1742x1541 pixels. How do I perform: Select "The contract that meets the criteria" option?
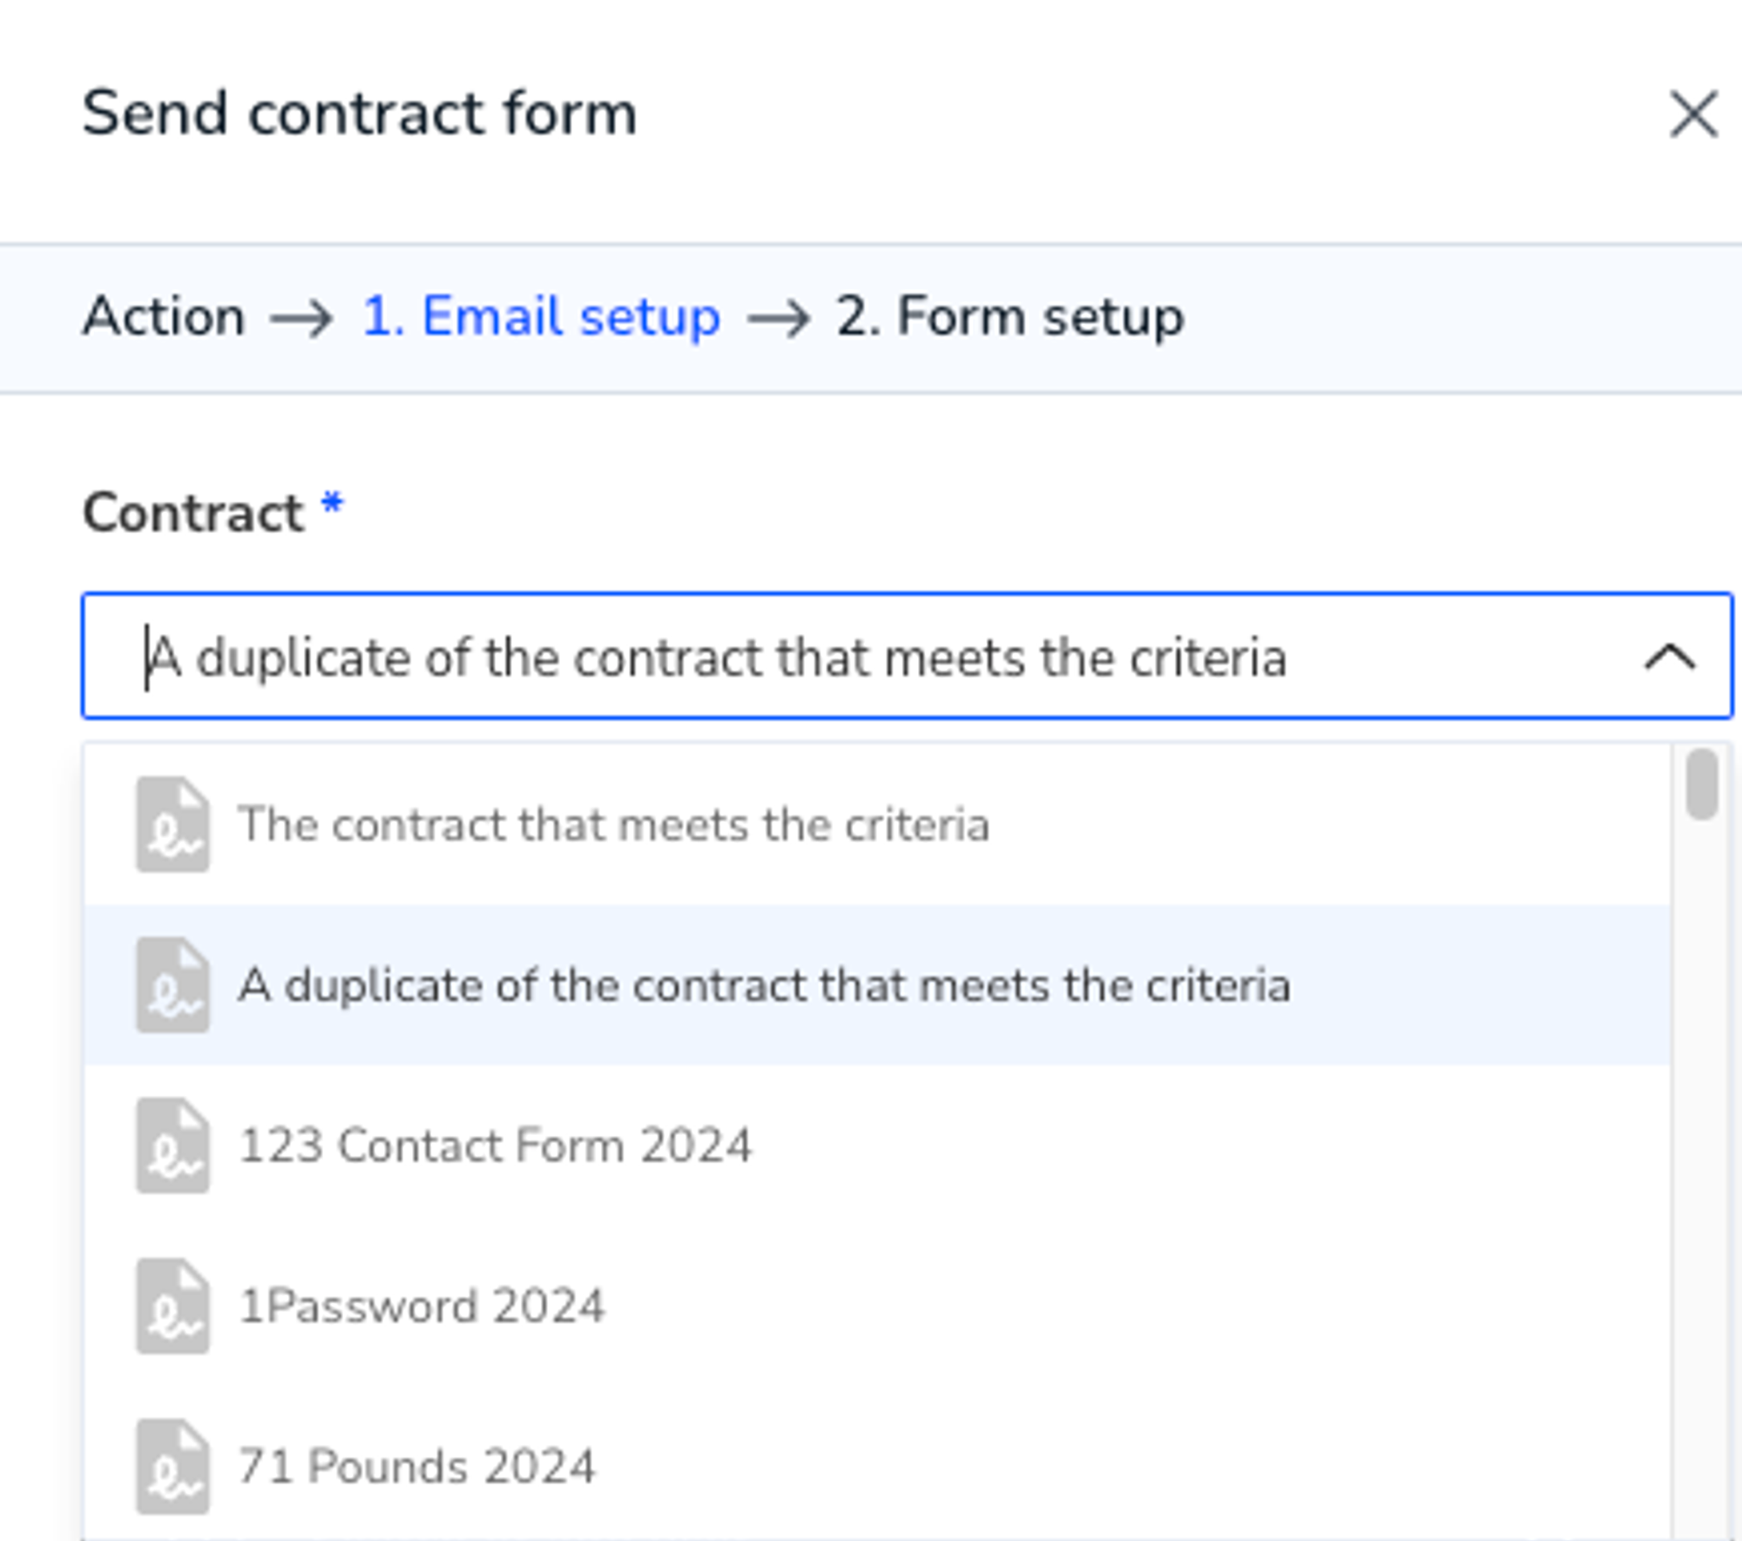[x=877, y=824]
